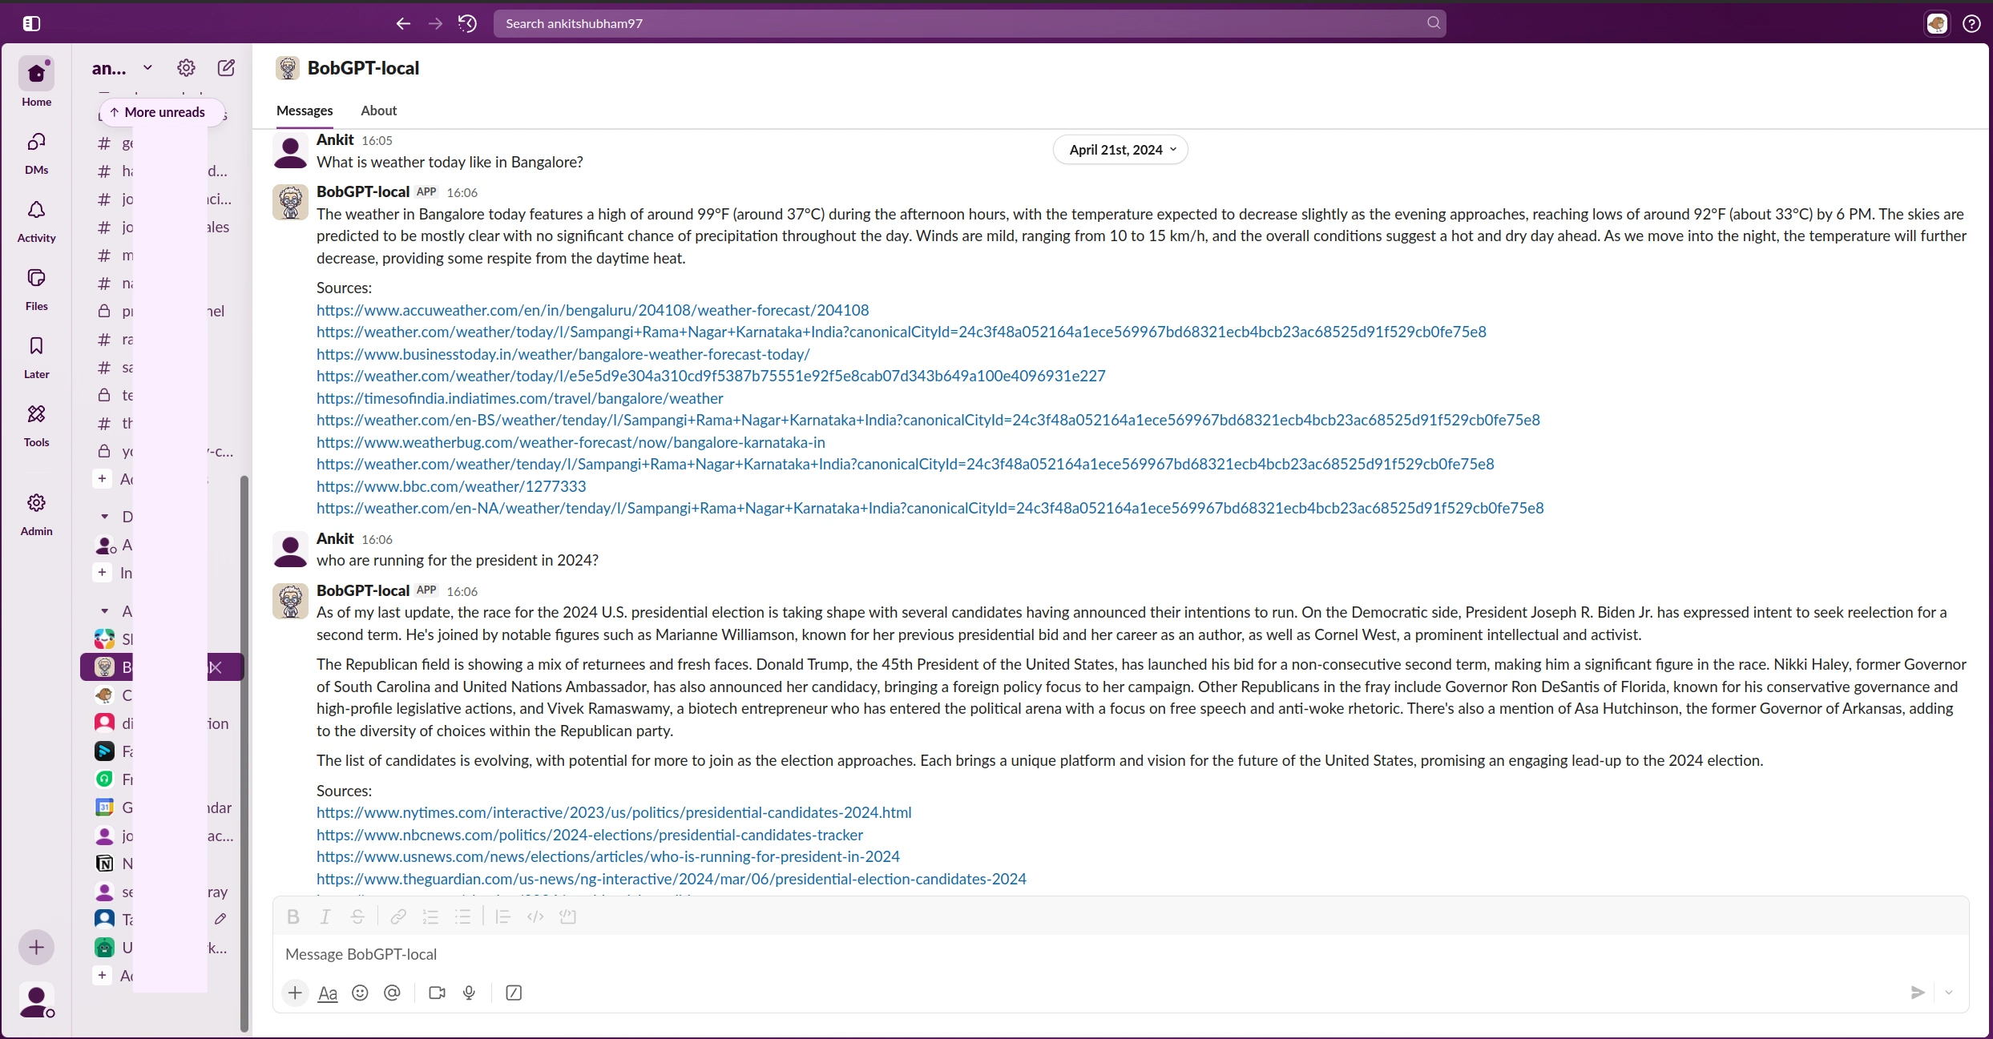Toggle the Aa formatting toolbar visibility

pos(327,993)
